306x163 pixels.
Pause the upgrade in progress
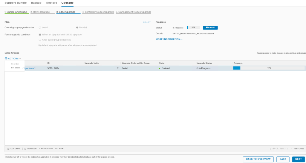210,27
